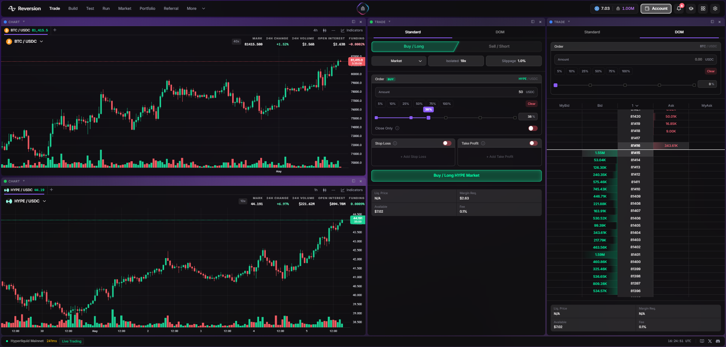Click the Stop Loss info icon

tap(395, 143)
